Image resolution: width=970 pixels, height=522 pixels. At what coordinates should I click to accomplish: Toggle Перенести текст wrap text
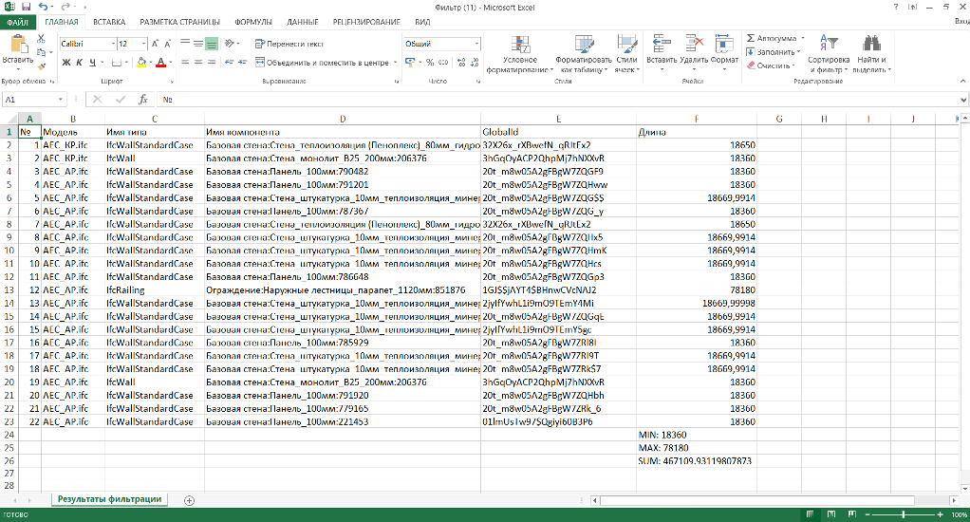coord(289,44)
